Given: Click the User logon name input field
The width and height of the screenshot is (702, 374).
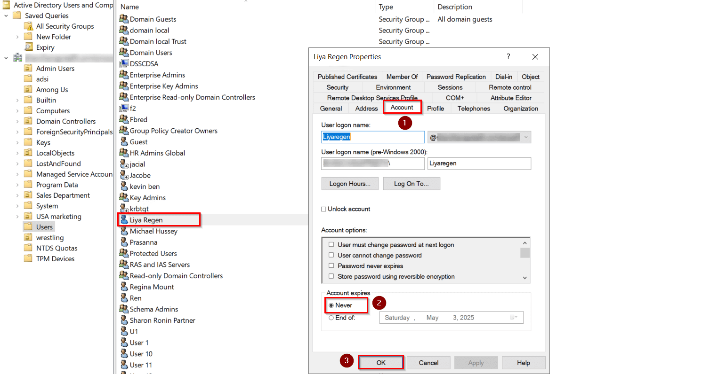Looking at the screenshot, I should click(372, 137).
